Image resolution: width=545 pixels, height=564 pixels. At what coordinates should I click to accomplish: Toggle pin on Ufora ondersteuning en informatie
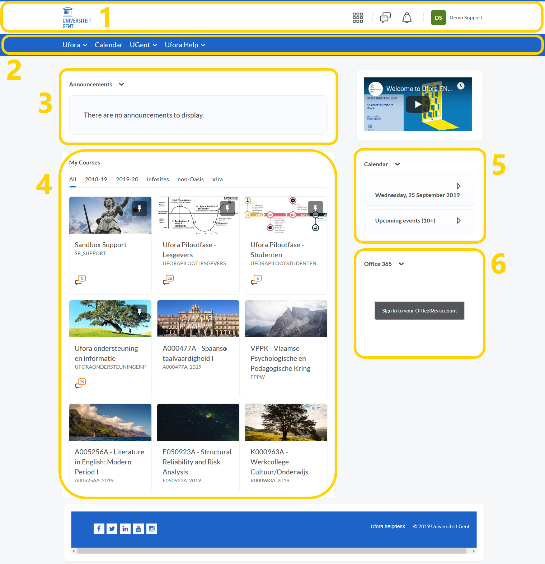pos(140,312)
